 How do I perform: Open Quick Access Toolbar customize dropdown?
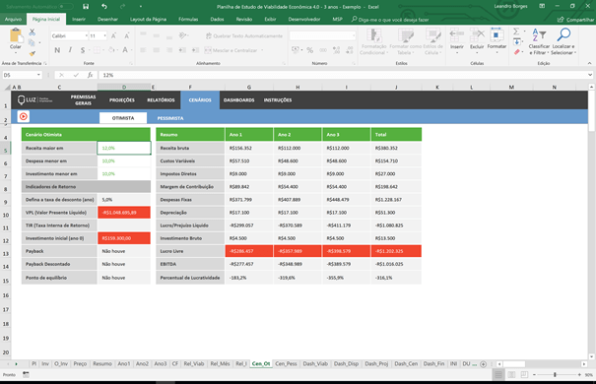click(x=141, y=7)
